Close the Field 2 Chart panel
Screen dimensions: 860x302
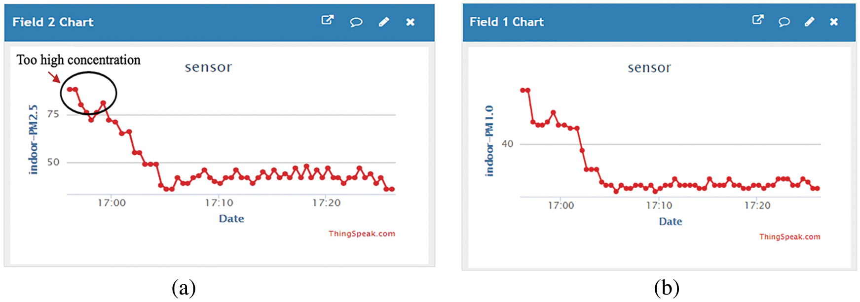[x=411, y=22]
